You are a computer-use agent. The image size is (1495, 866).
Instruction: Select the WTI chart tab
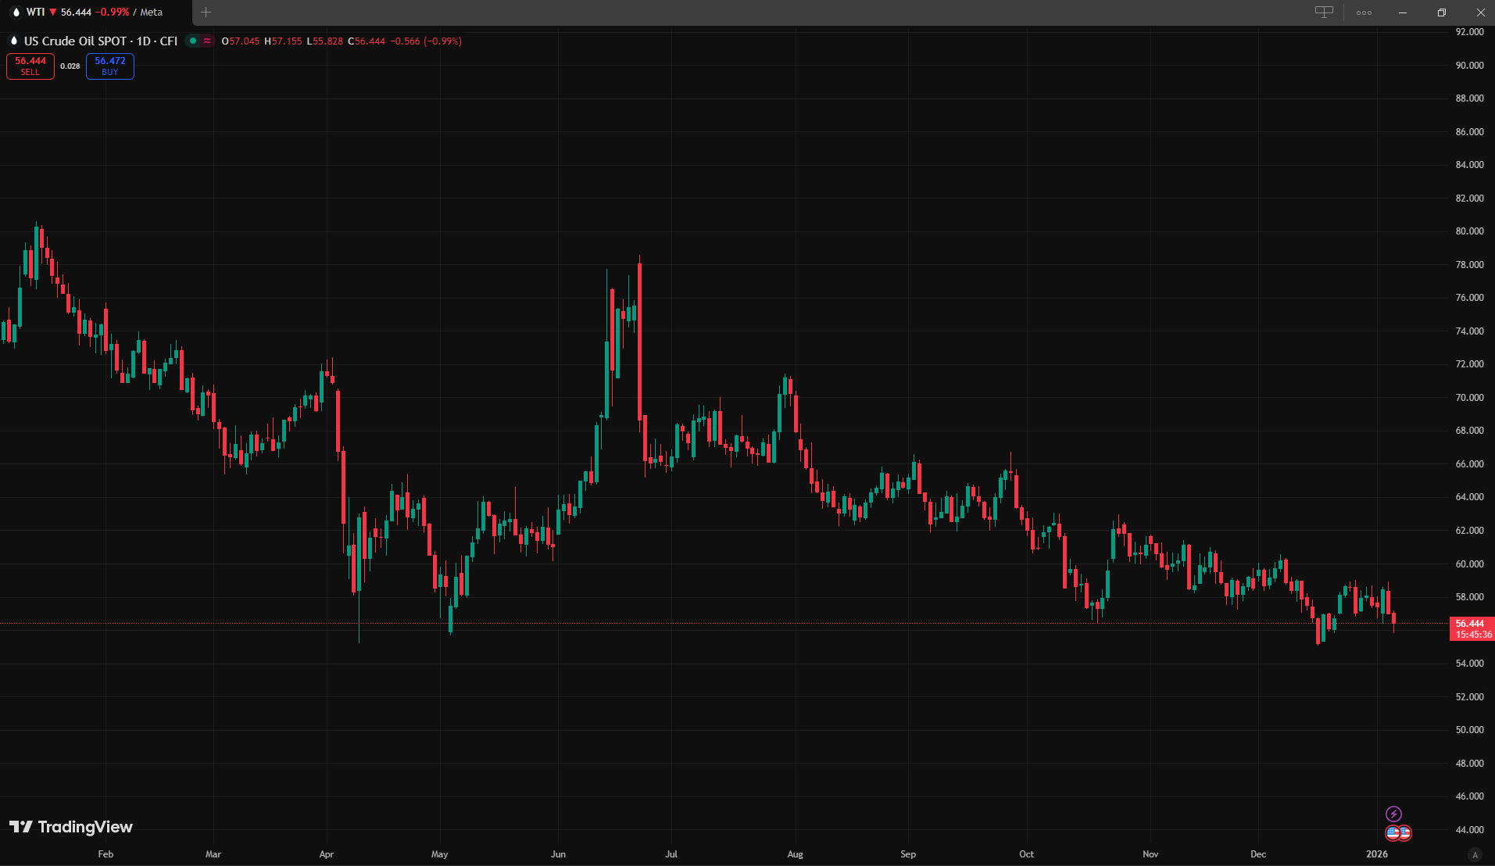(x=94, y=13)
